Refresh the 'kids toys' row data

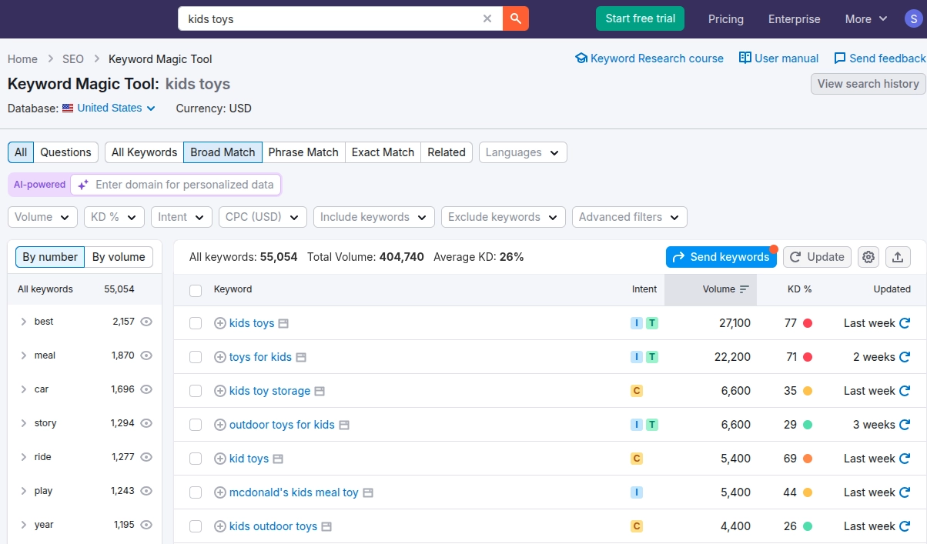[905, 323]
